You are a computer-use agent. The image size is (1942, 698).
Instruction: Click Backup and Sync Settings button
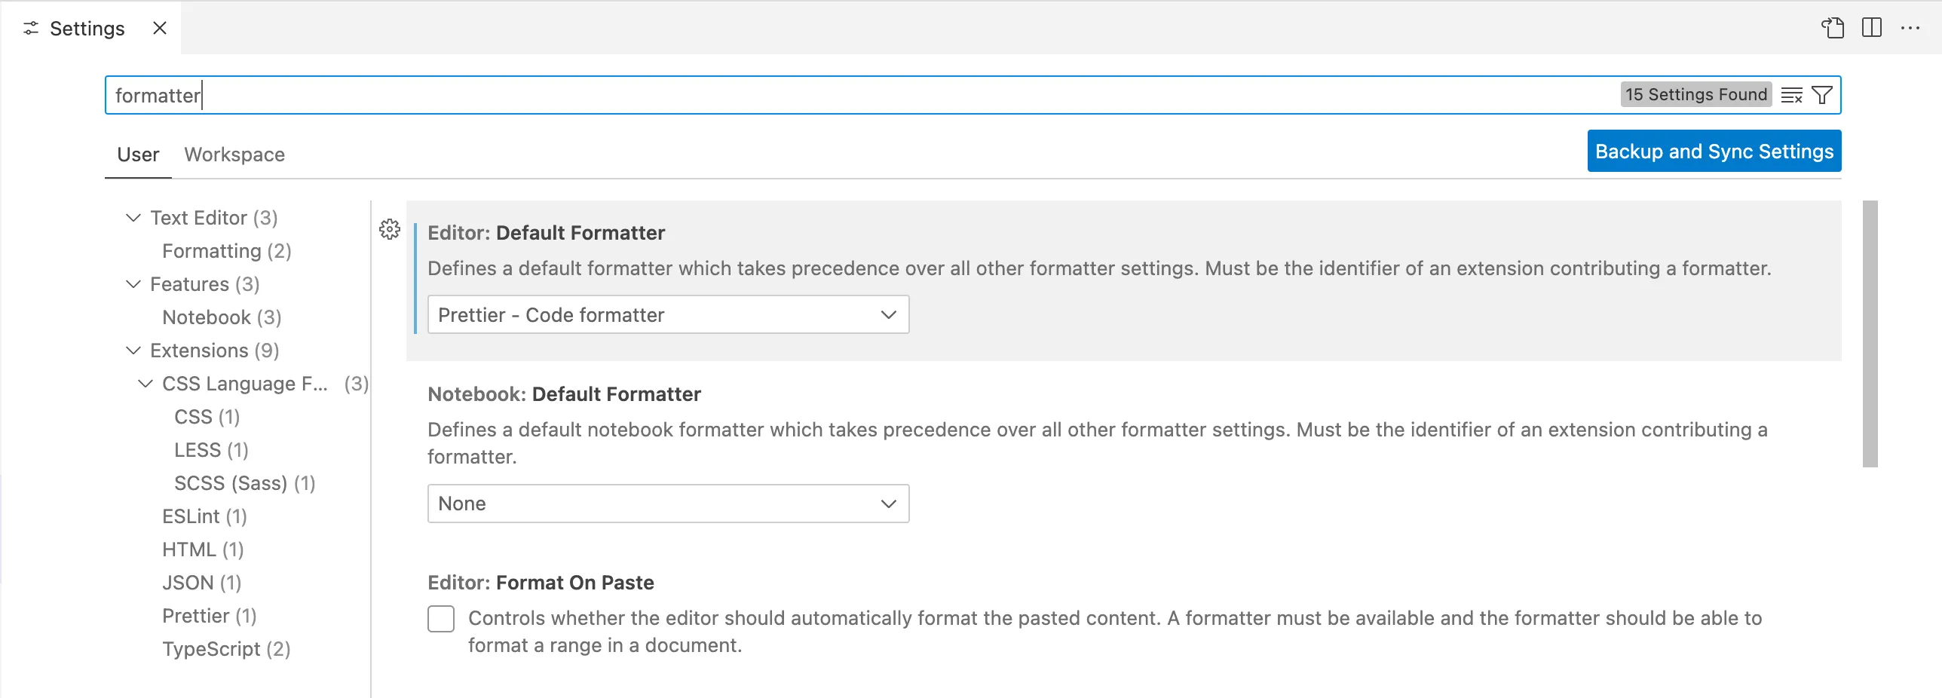click(x=1714, y=151)
